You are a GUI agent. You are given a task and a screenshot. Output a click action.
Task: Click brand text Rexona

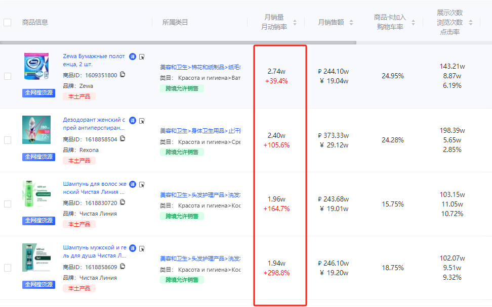(89, 150)
